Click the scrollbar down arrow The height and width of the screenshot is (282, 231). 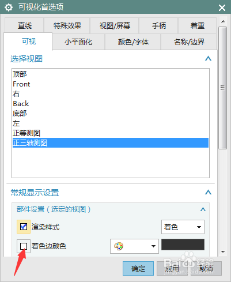(x=223, y=251)
